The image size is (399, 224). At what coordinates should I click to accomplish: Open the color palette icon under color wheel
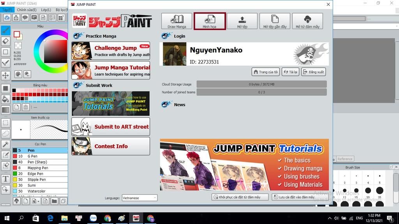pyautogui.click(x=18, y=74)
